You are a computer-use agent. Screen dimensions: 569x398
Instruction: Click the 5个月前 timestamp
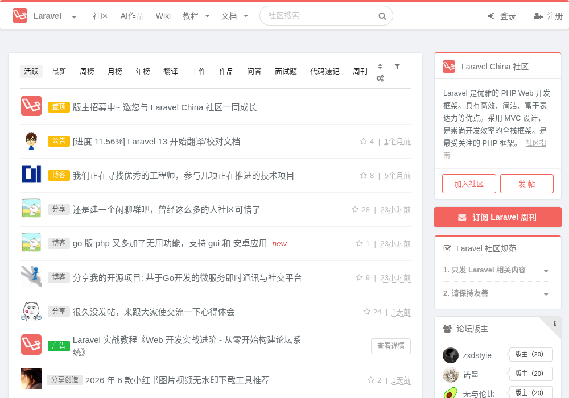(397, 176)
